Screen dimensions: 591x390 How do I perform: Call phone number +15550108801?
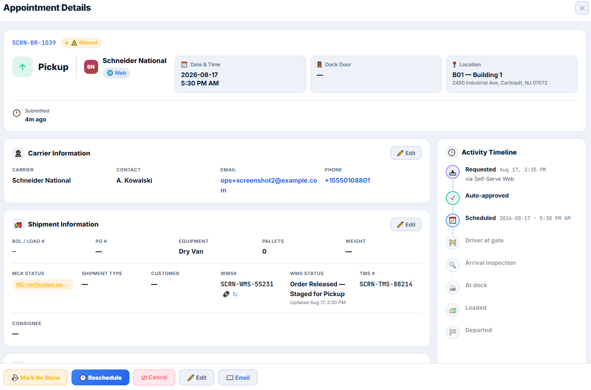347,180
